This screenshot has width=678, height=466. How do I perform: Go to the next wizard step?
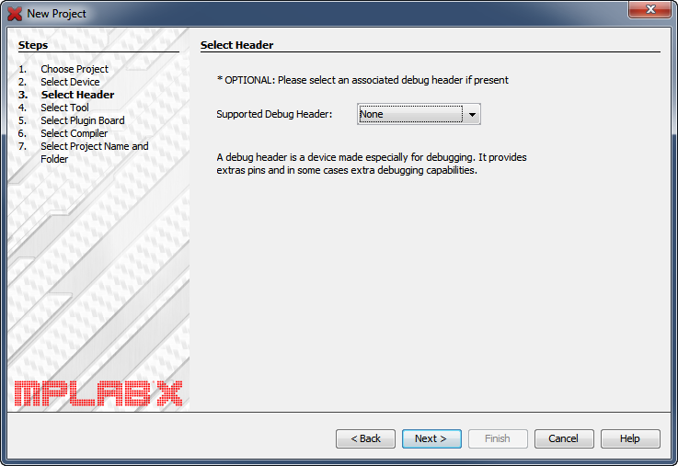click(431, 438)
